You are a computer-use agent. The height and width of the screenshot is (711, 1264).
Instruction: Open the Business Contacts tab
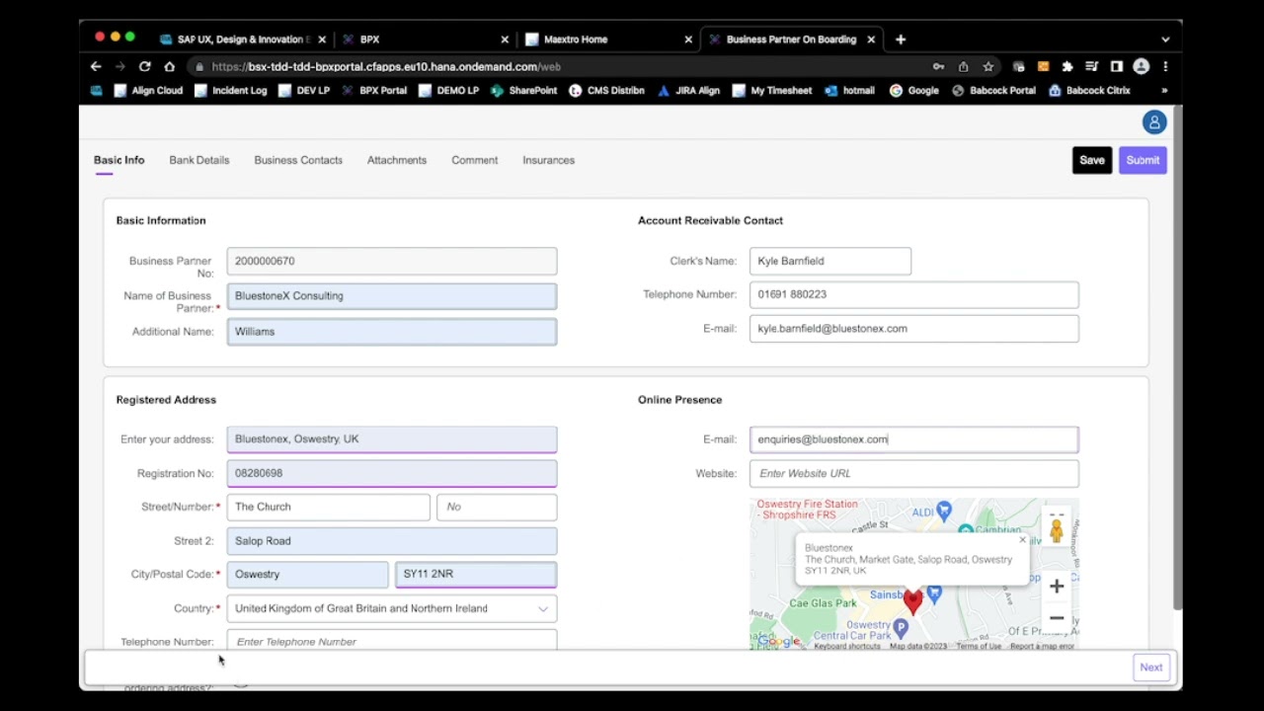point(298,160)
